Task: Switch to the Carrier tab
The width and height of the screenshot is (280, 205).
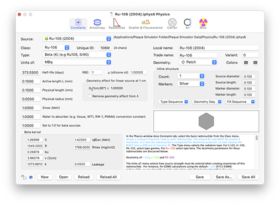Action: click(x=172, y=24)
